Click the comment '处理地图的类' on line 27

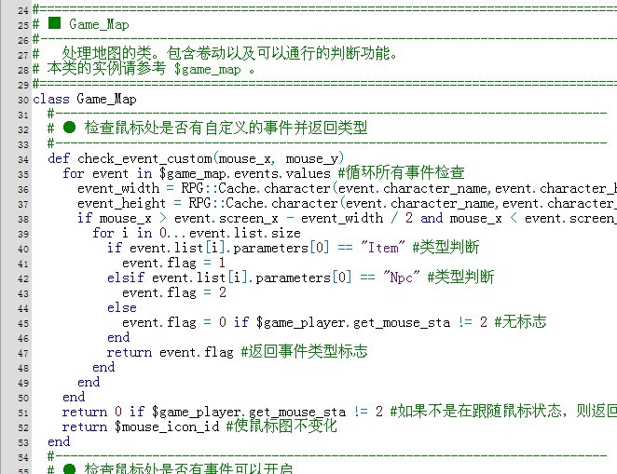(107, 53)
